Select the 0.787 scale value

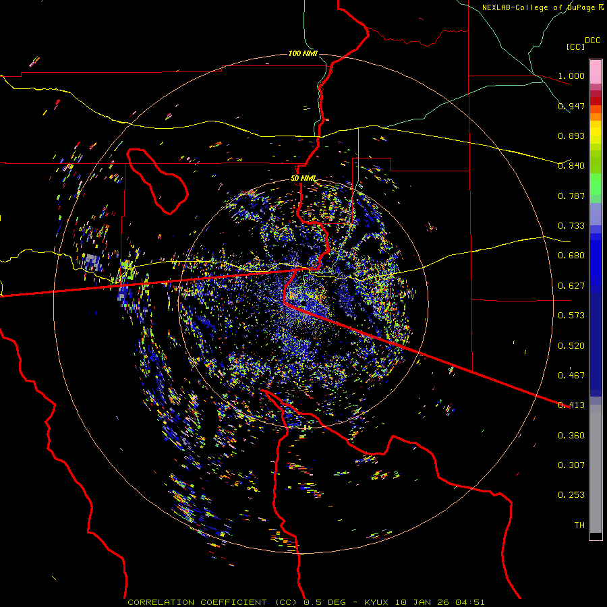[x=571, y=196]
